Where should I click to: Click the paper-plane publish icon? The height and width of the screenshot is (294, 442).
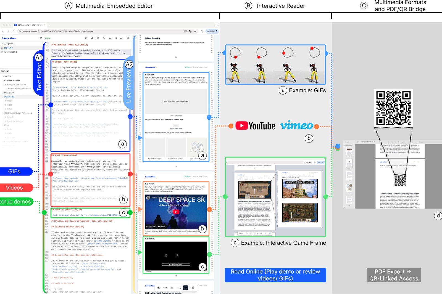click(41, 38)
